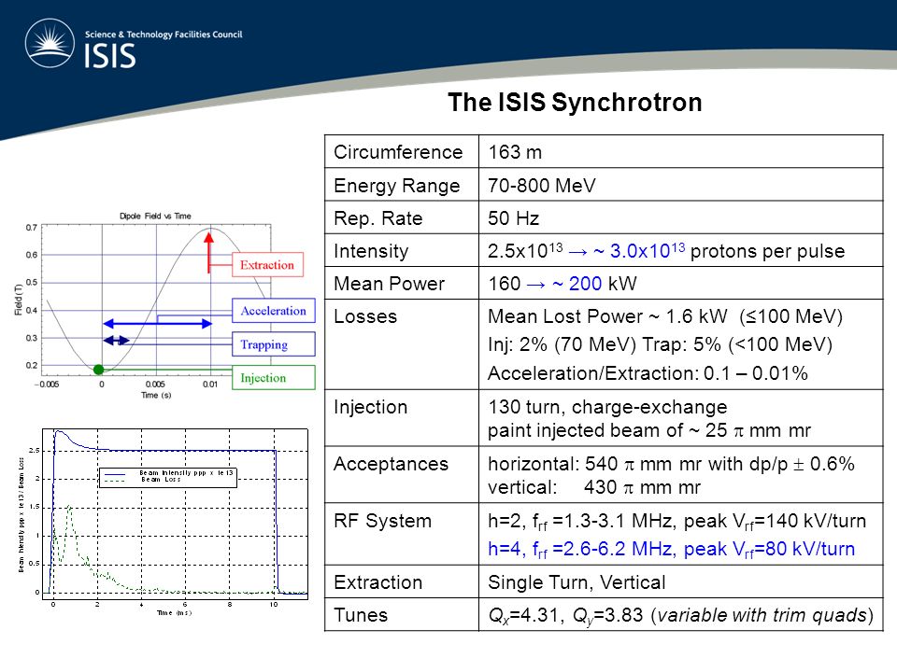
Task: Click the 'Losses' row label
Action: [x=365, y=316]
